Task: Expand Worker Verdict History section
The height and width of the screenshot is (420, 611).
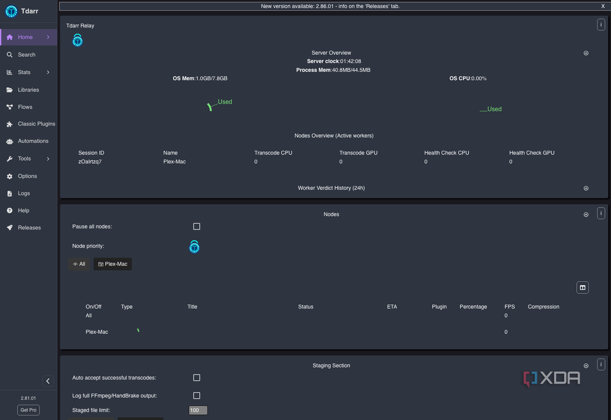Action: [x=586, y=188]
